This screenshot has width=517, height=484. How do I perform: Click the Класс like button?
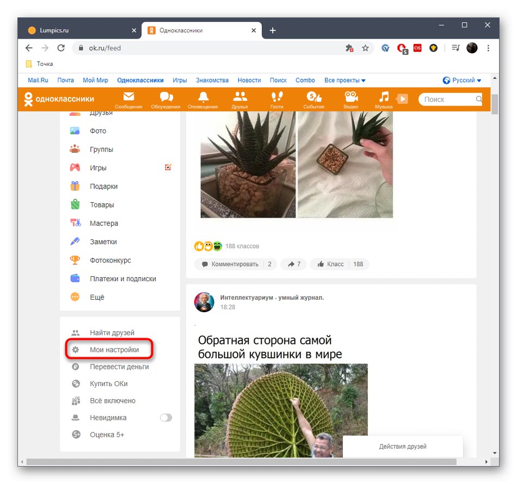coord(339,264)
